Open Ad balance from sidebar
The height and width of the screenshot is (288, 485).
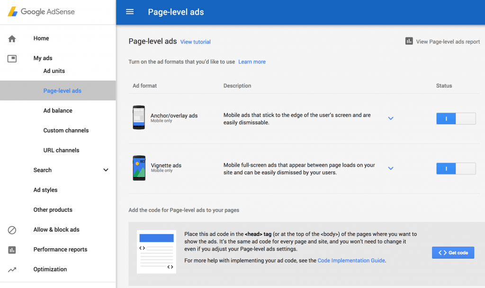click(x=58, y=110)
